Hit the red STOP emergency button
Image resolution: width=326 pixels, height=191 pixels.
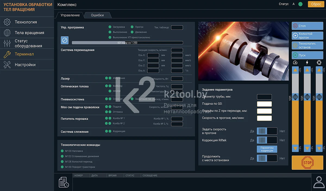308,163
